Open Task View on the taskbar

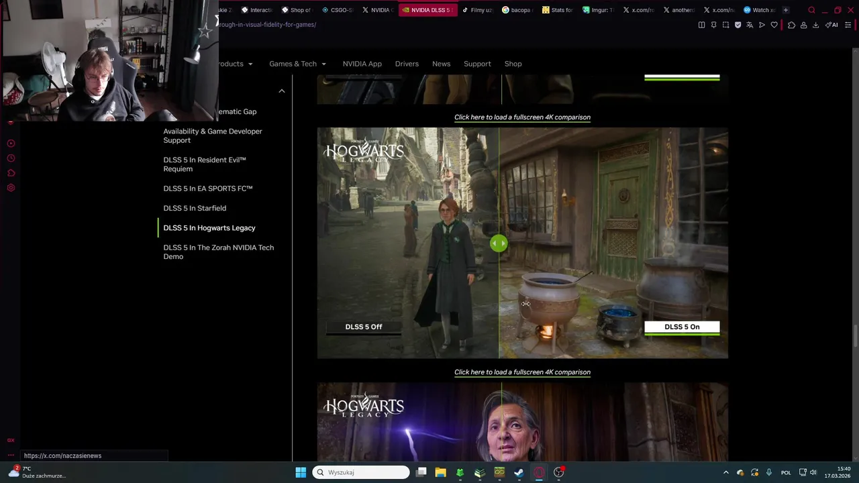point(421,472)
